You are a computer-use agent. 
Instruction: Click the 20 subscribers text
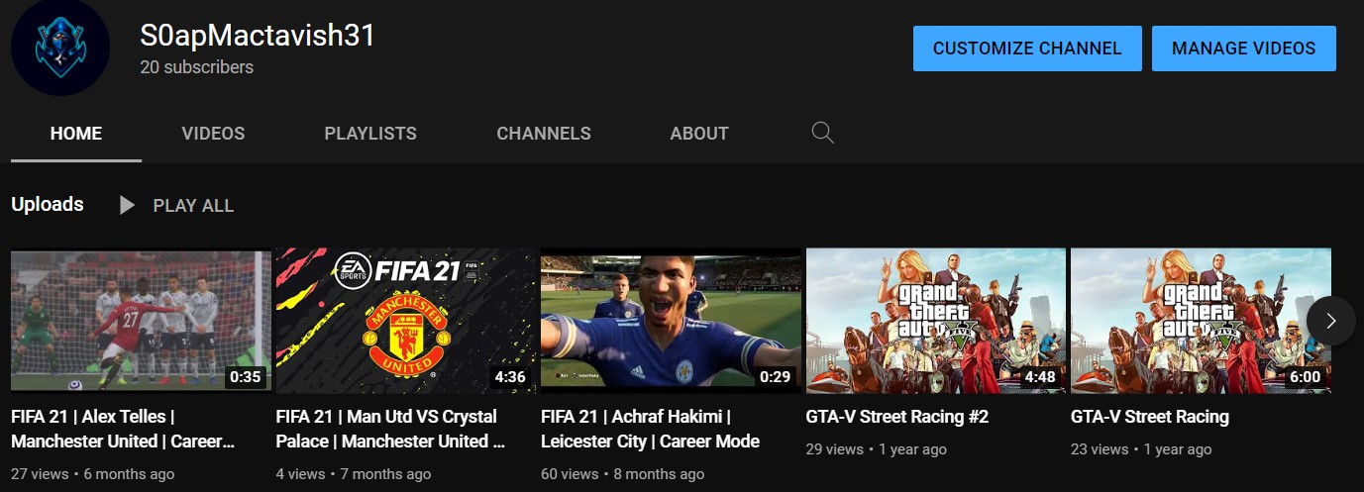[x=196, y=67]
